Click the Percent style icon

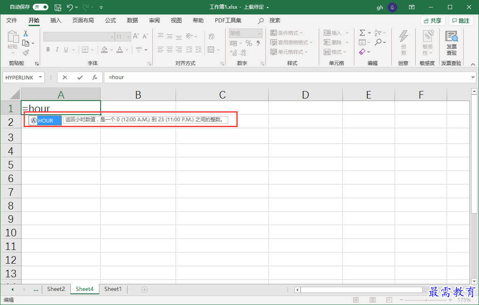click(249, 43)
